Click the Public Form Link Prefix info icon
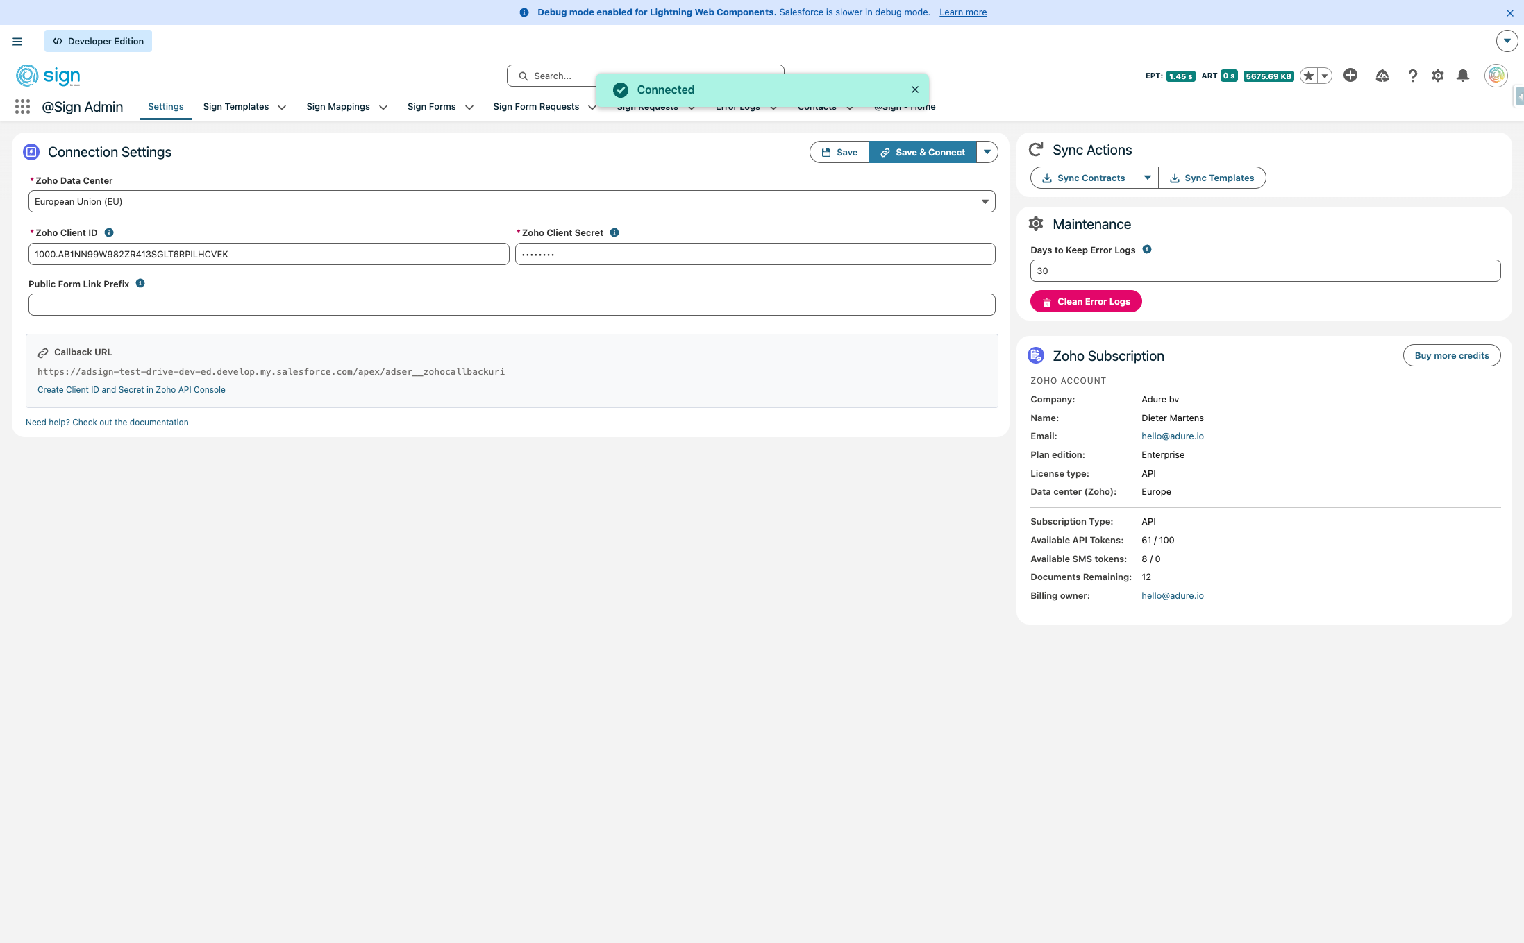The image size is (1524, 943). tap(140, 284)
